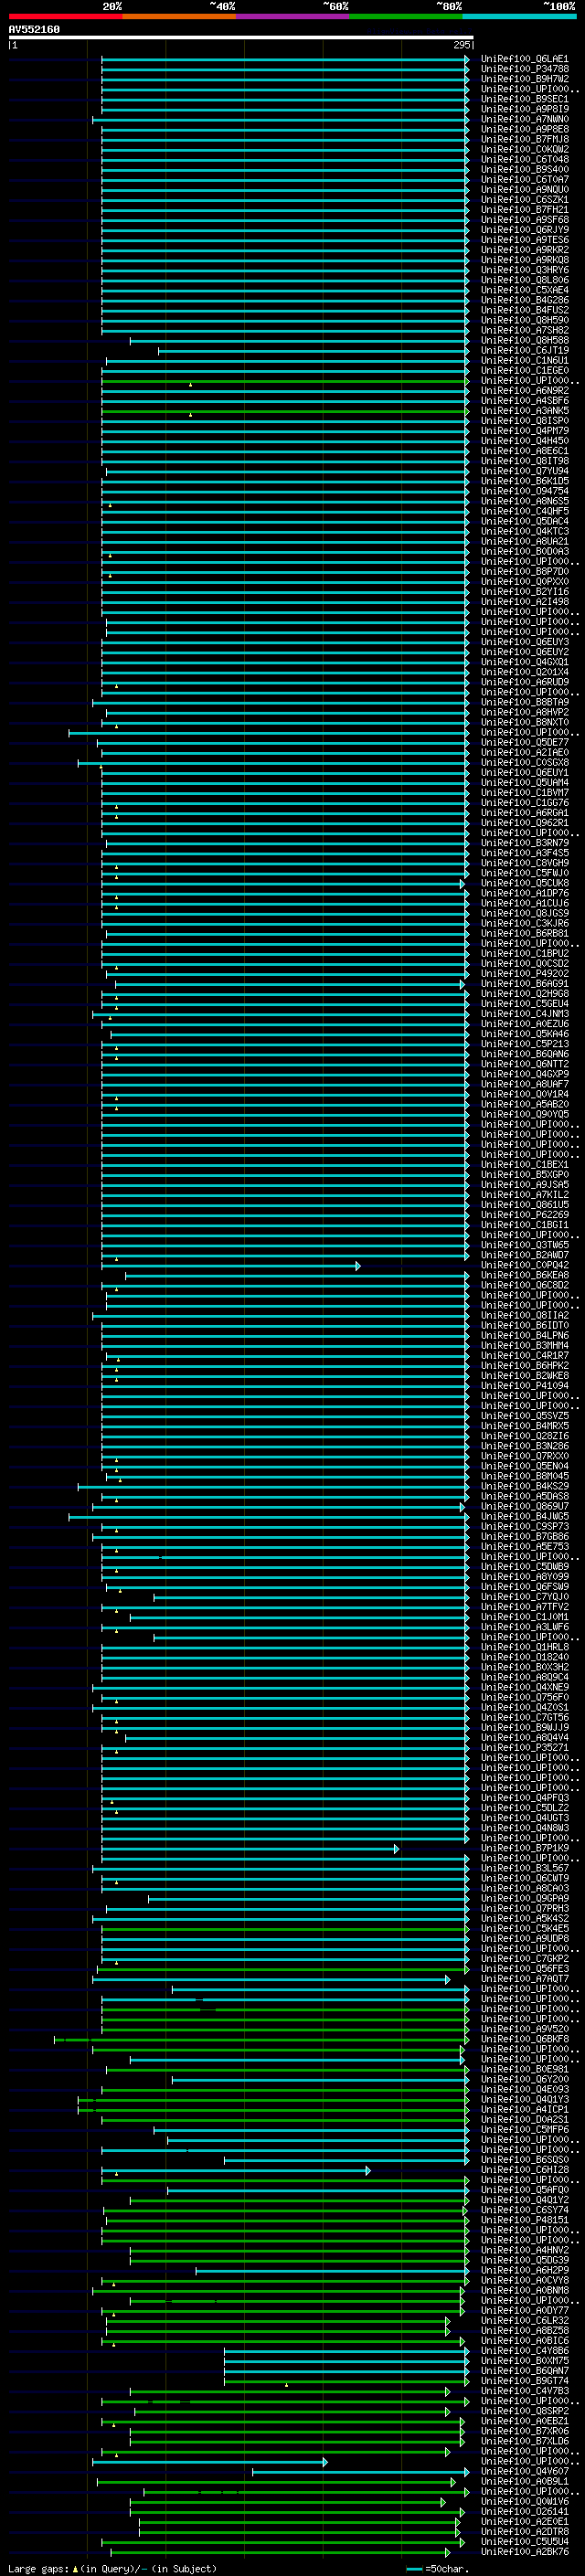Click the cyan ~100% identity legend bar
The width and height of the screenshot is (585, 2576).
point(519,16)
